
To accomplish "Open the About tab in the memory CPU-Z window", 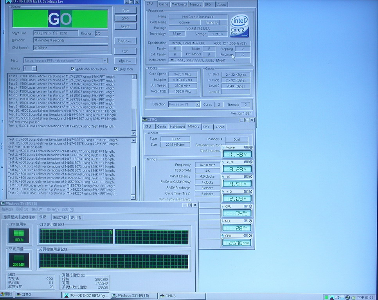I will point(220,127).
